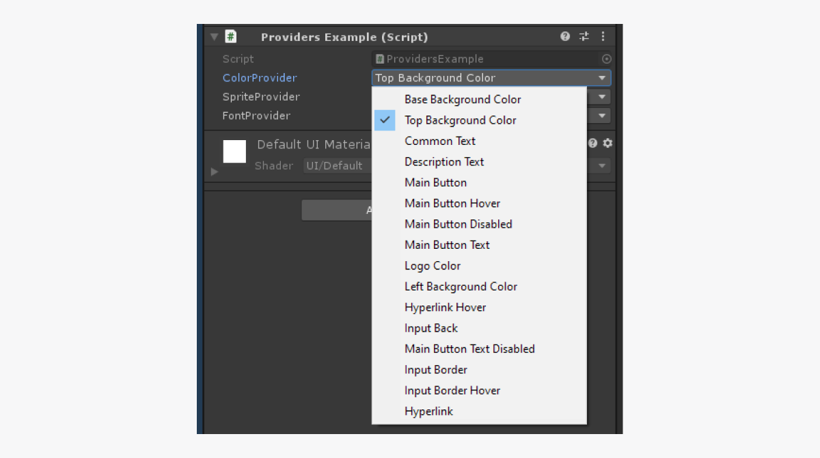Pick Main Button Hover from the list
The height and width of the screenshot is (458, 820).
tap(452, 204)
